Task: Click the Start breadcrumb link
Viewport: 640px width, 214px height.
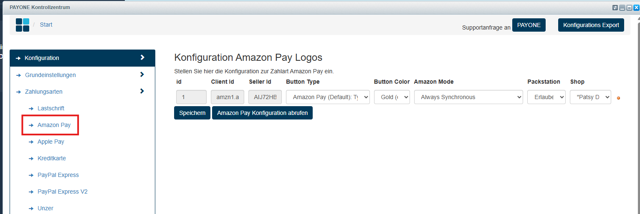Action: [x=46, y=25]
